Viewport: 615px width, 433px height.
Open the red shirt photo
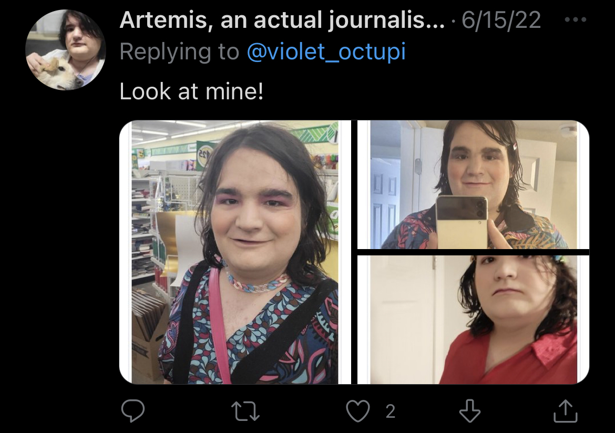click(474, 319)
